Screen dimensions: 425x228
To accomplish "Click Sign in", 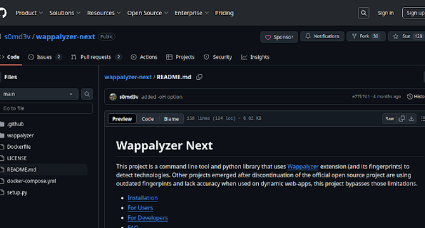I will [x=386, y=13].
